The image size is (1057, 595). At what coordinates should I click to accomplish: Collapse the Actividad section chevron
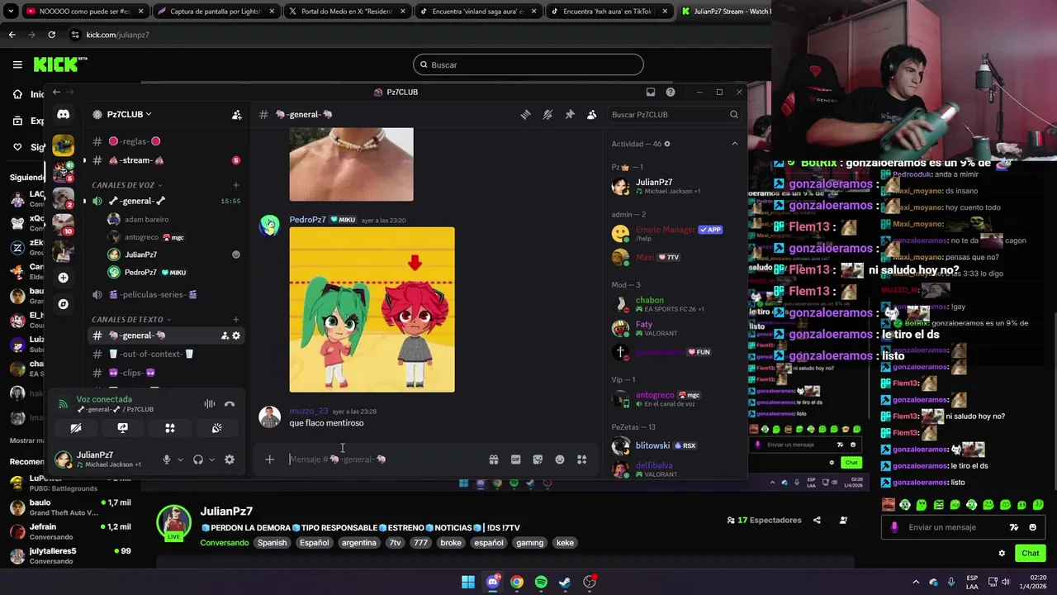(734, 144)
